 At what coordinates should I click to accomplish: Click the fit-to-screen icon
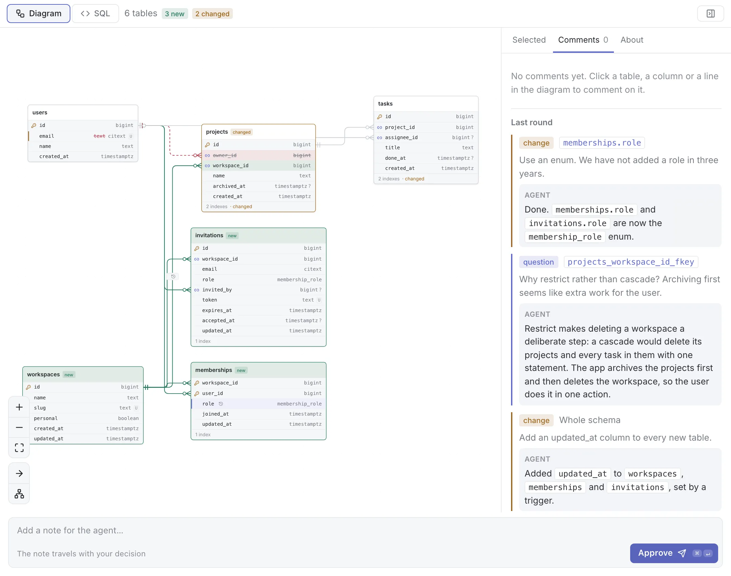[19, 448]
